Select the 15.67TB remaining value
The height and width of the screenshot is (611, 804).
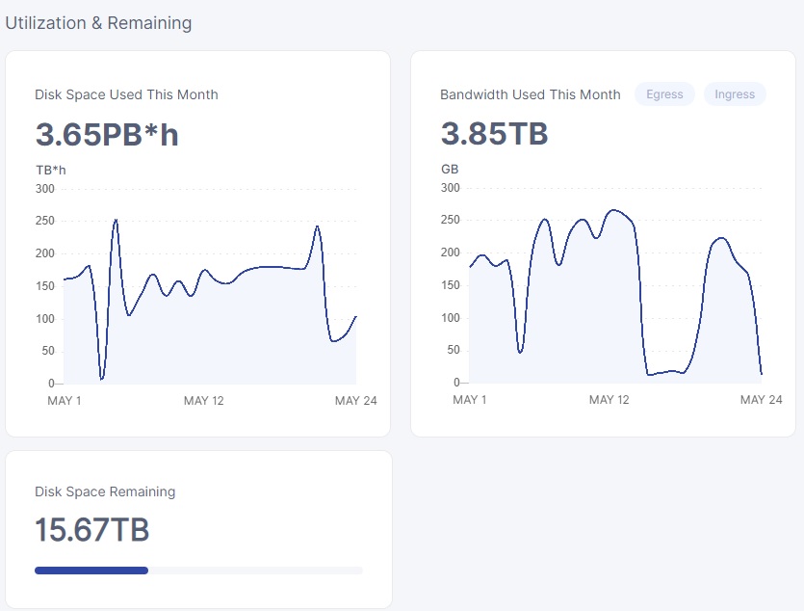[92, 530]
